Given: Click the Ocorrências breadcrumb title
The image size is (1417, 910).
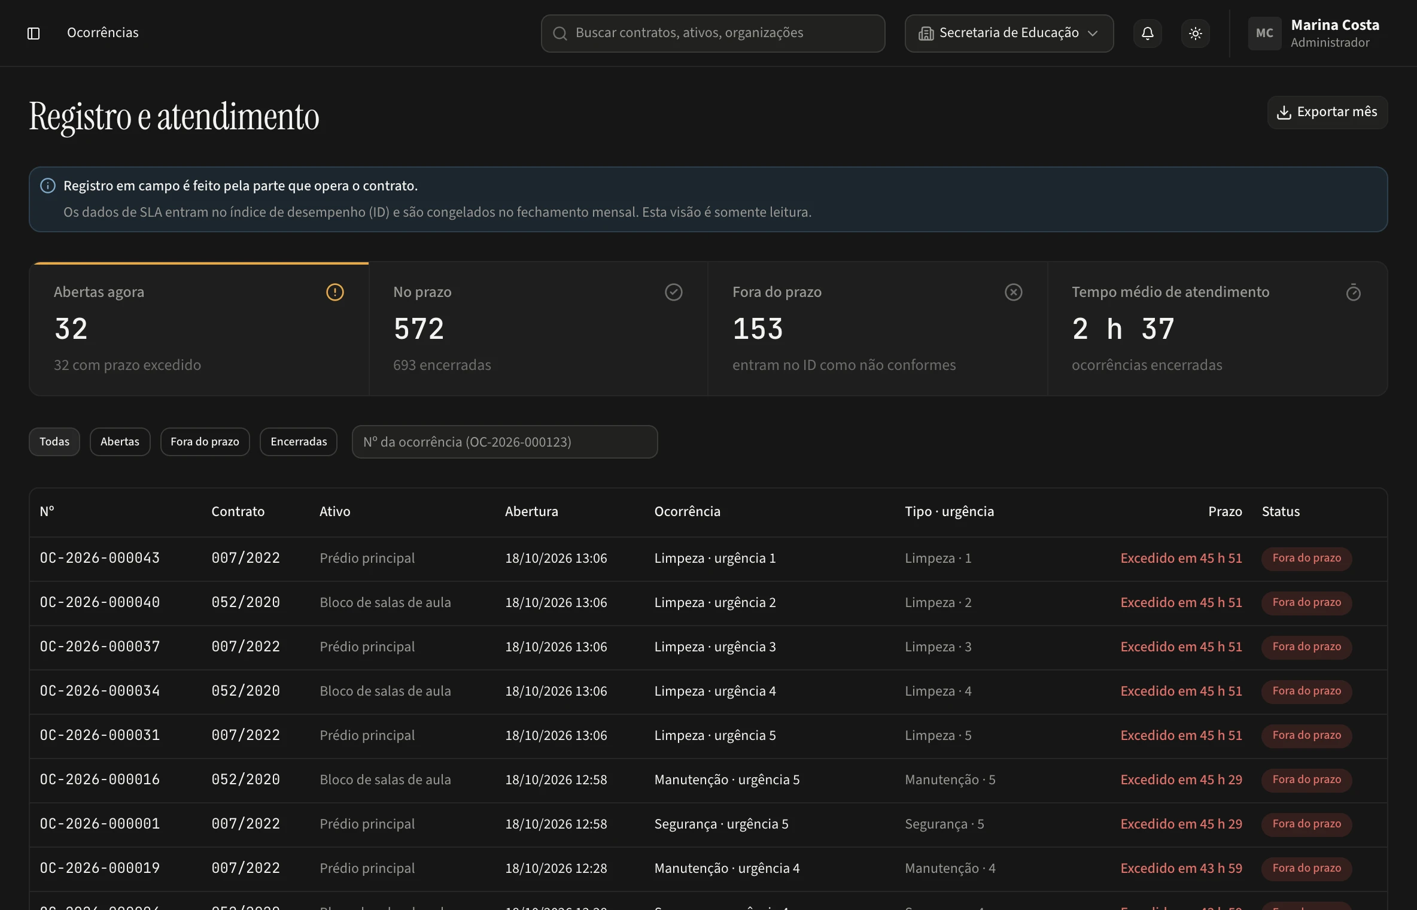Looking at the screenshot, I should 103,33.
